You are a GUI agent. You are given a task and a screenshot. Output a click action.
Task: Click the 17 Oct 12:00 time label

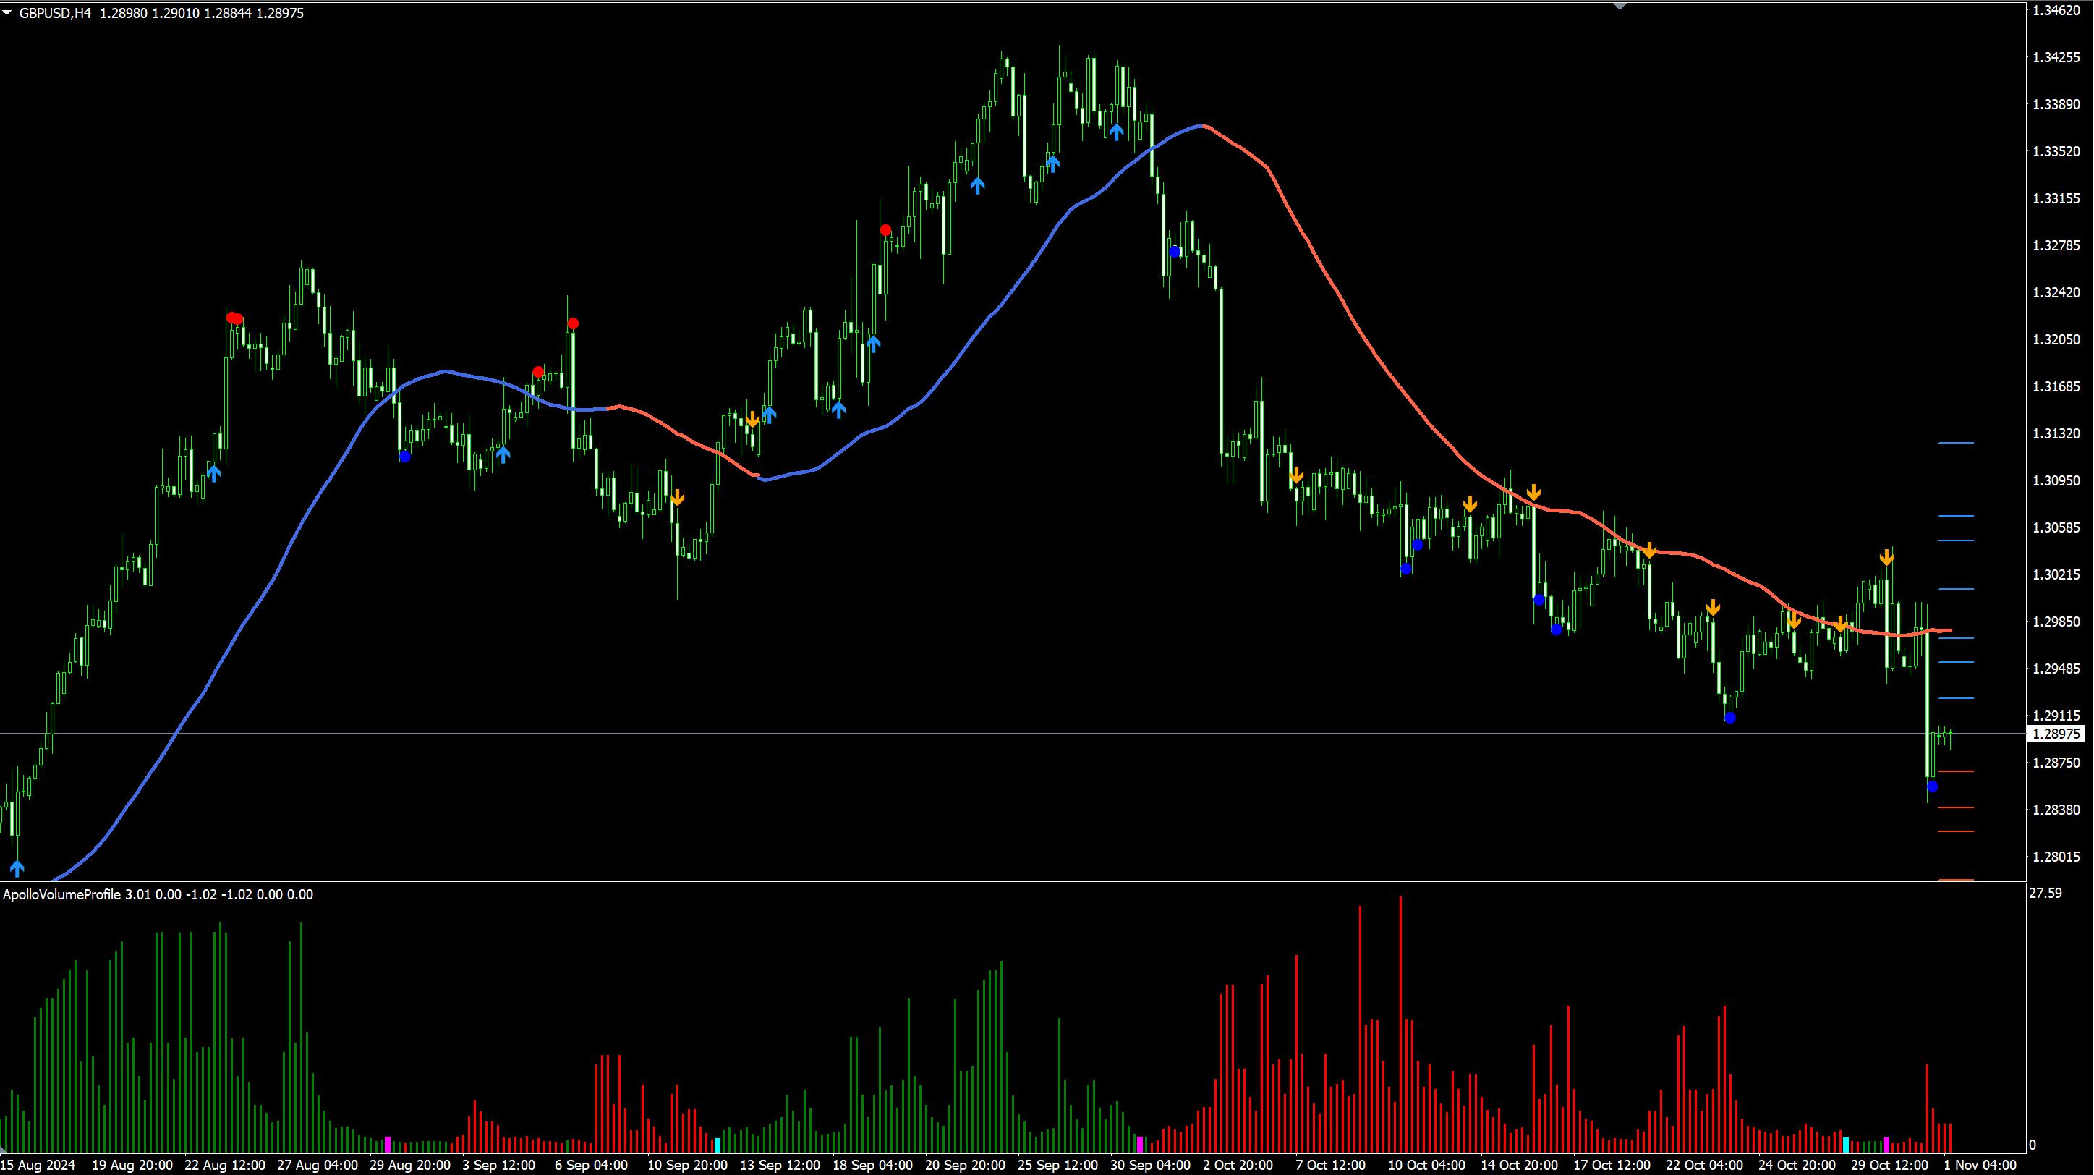coord(1613,1166)
